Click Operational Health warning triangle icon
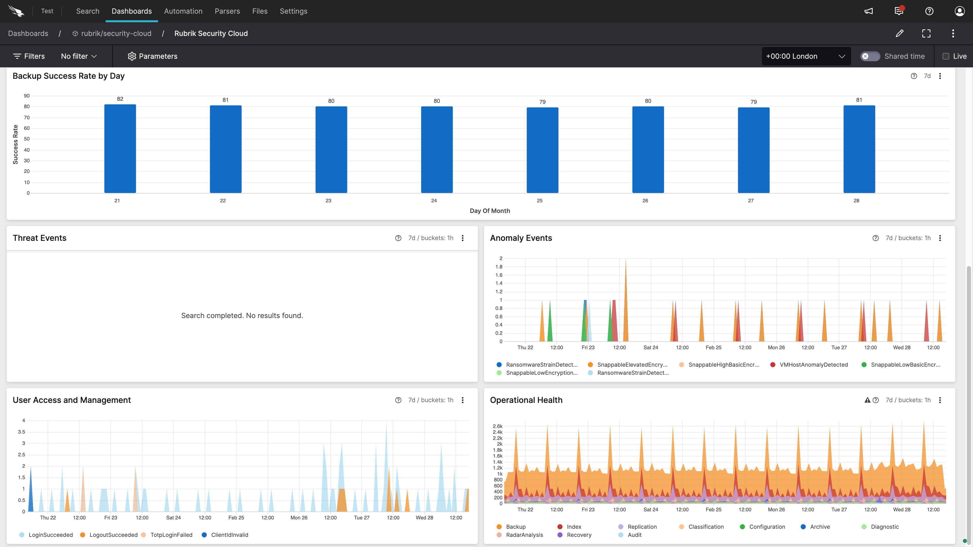 867,400
